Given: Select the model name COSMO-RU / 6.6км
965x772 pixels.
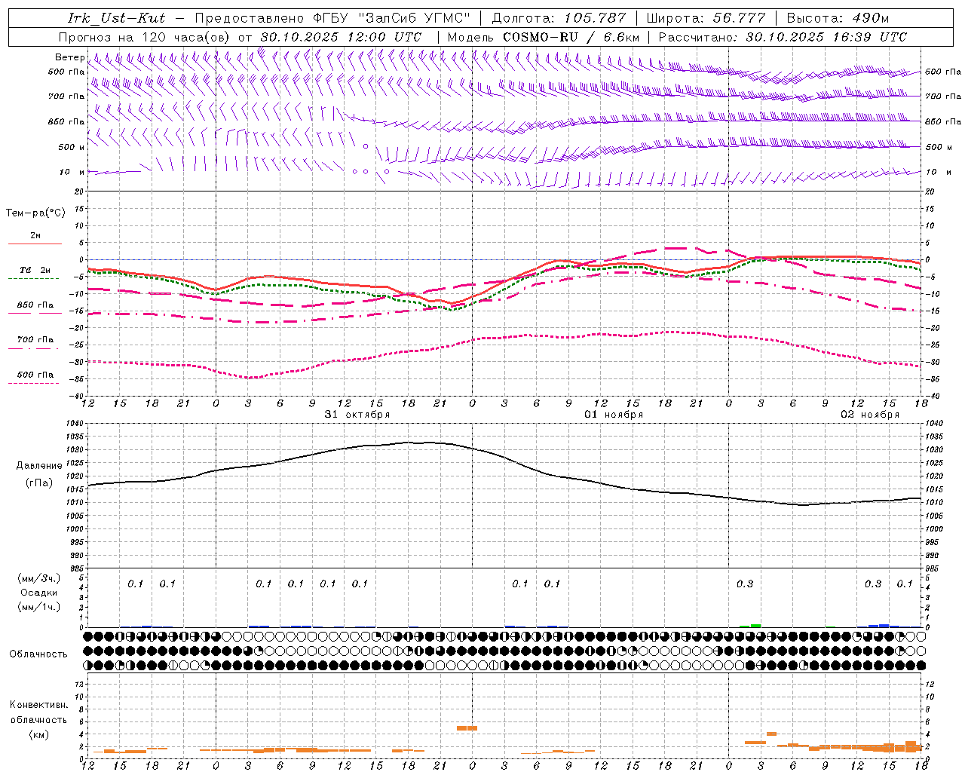Looking at the screenshot, I should coord(571,37).
